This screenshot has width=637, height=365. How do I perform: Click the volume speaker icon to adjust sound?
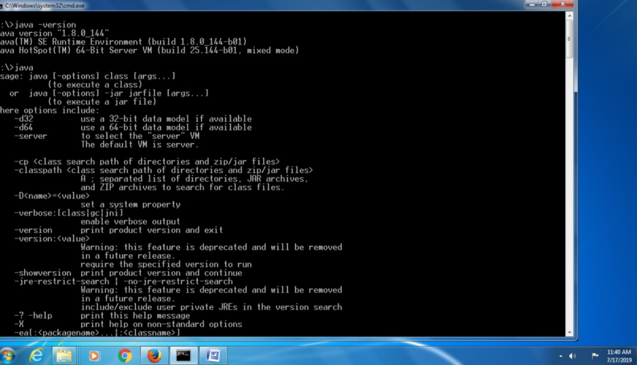pos(572,356)
